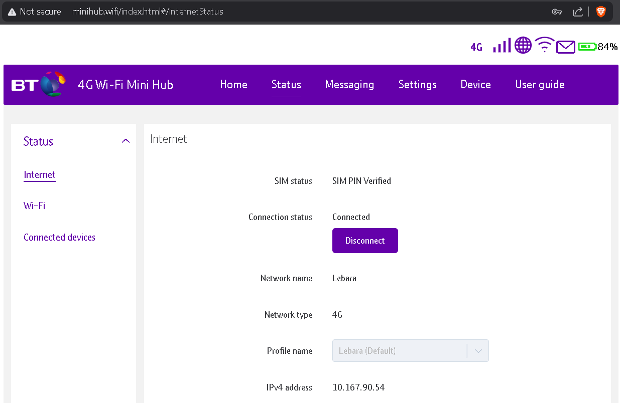Open the Device tab
The image size is (620, 403).
[475, 84]
